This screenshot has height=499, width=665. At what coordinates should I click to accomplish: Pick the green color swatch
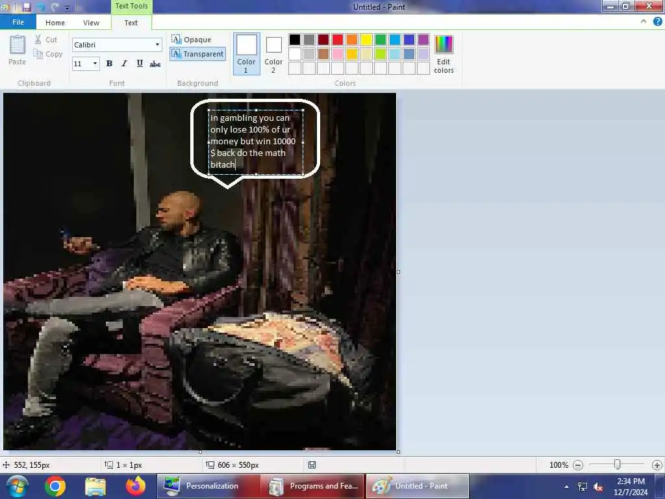(381, 40)
